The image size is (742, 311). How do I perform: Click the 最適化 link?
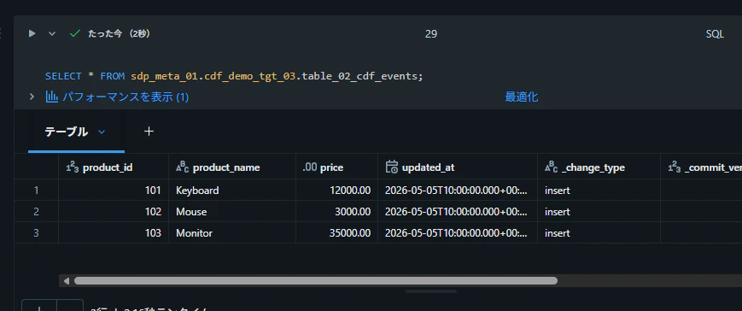[x=521, y=97]
